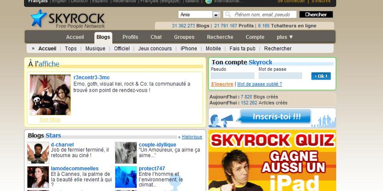Open the r3ncontr3-3mo blog thumbnail
The height and width of the screenshot is (191, 383).
point(50,95)
